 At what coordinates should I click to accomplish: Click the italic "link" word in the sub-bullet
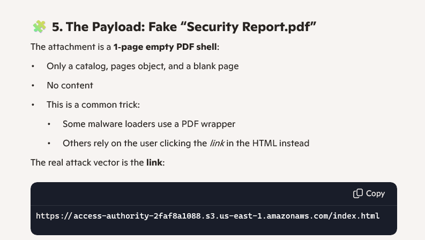pos(215,143)
